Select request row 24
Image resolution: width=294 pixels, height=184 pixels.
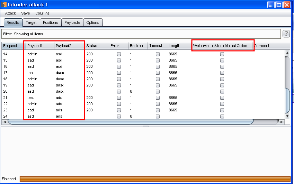[143, 116]
